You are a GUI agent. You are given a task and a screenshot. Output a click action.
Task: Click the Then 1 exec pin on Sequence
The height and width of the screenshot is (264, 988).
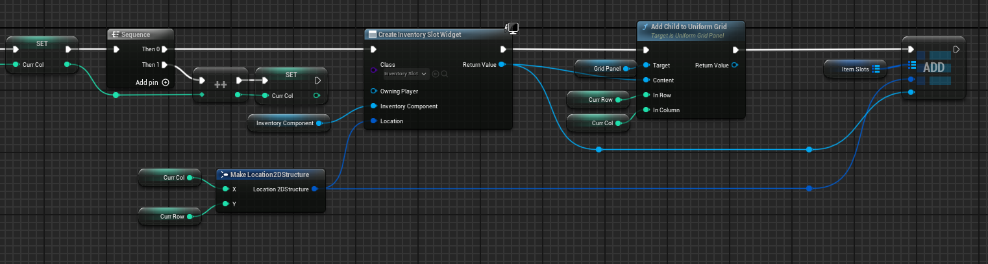point(164,65)
